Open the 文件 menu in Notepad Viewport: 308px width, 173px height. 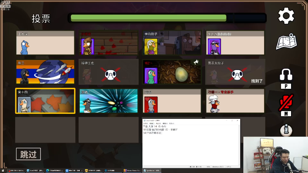pos(146,123)
